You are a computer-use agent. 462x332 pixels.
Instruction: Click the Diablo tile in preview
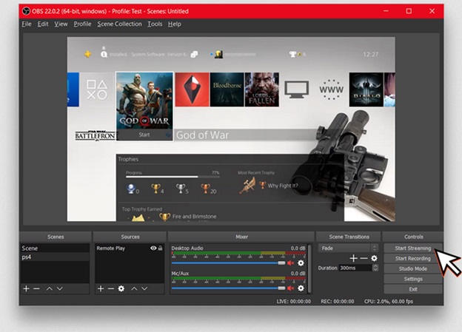[366, 89]
